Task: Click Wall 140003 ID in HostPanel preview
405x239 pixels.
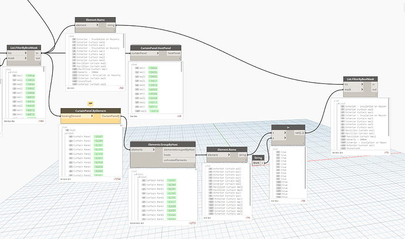Action: click(x=153, y=89)
